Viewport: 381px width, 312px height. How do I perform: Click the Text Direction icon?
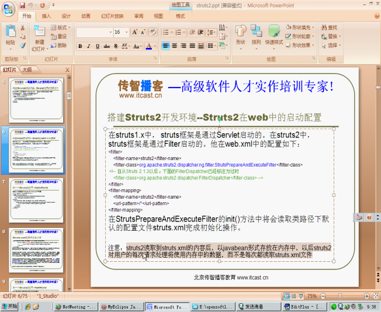pyautogui.click(x=223, y=27)
